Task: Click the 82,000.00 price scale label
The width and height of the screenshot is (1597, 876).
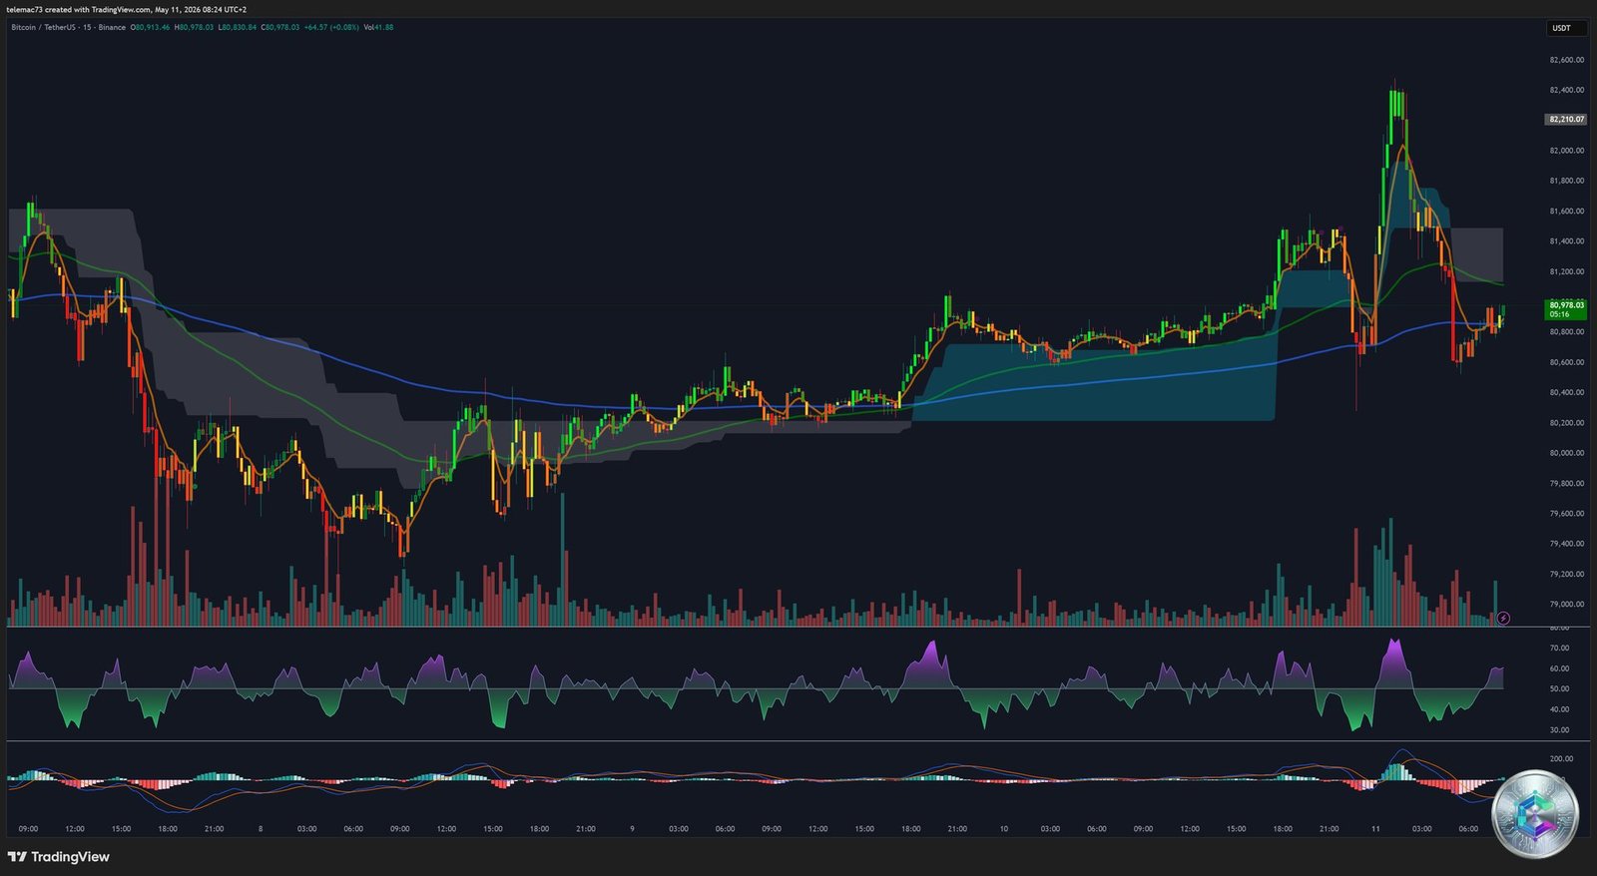Action: coord(1566,151)
